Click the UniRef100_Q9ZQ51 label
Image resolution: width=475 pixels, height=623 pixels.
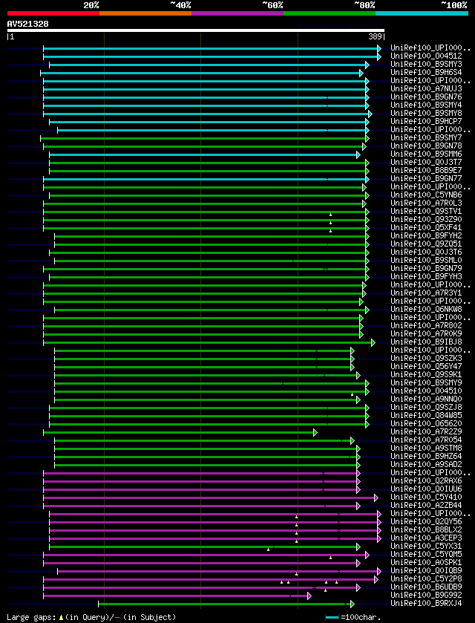pos(426,244)
